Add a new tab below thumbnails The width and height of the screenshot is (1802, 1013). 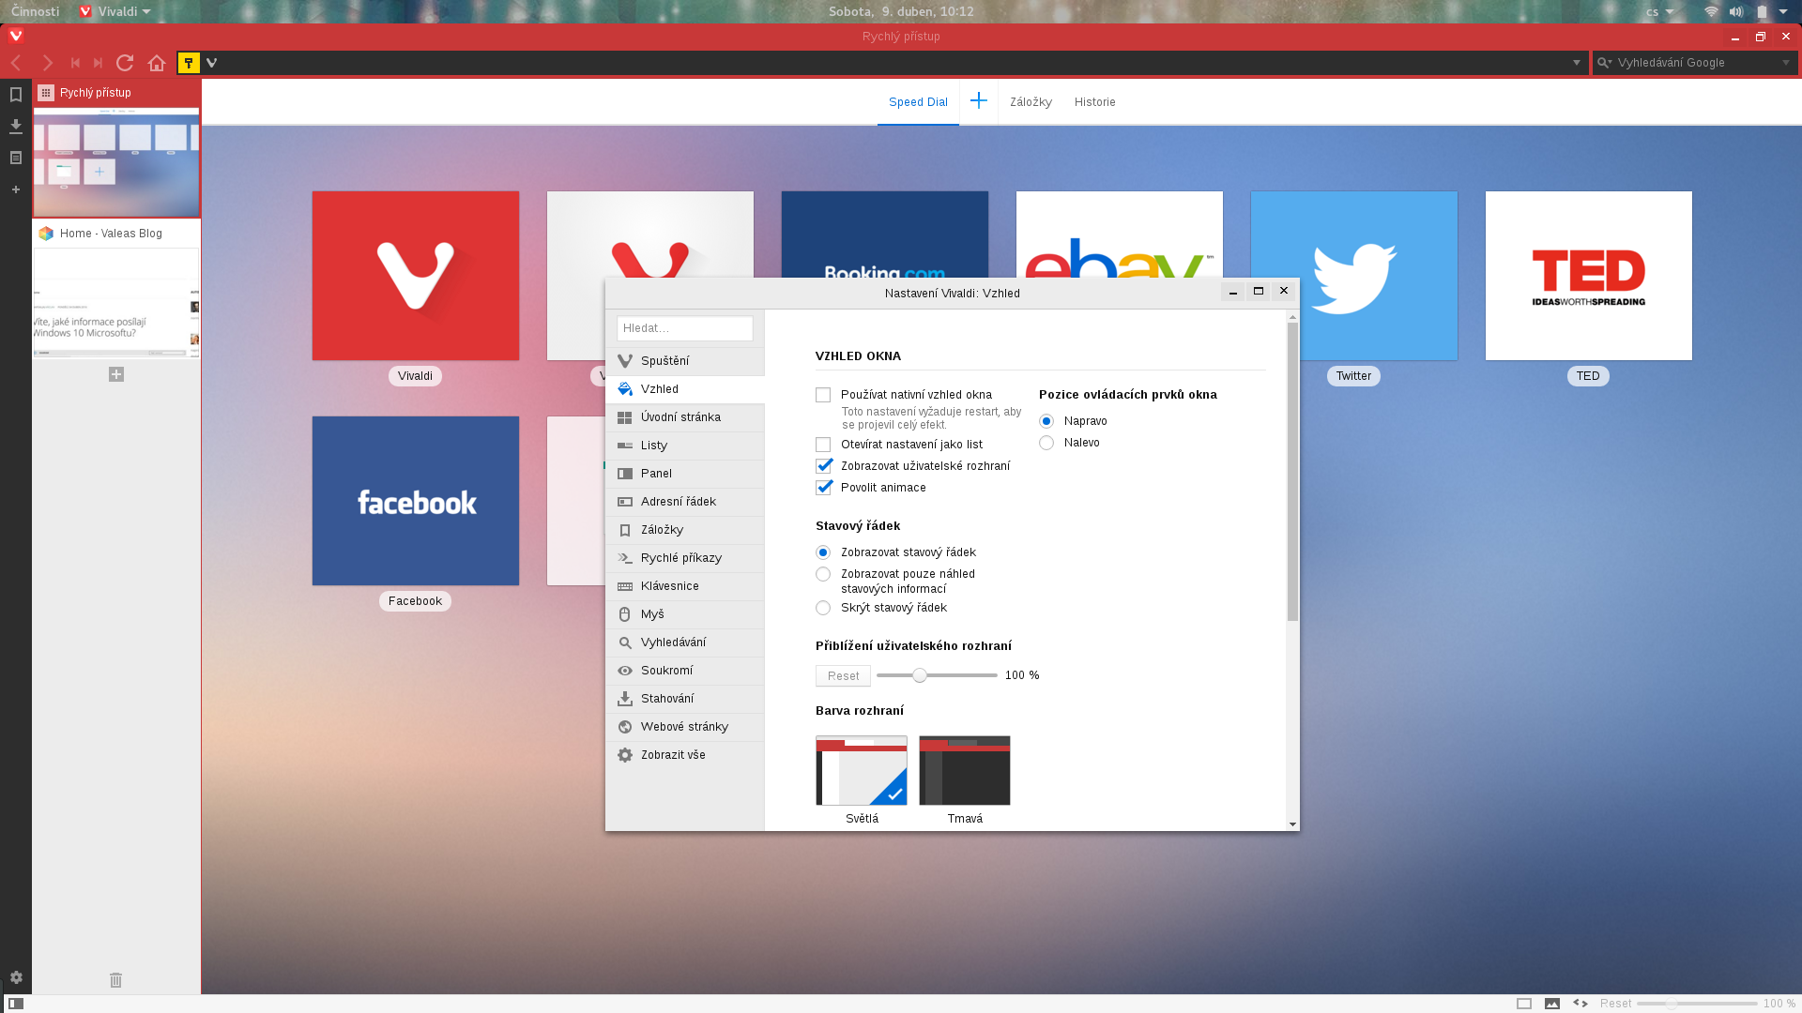coord(116,374)
